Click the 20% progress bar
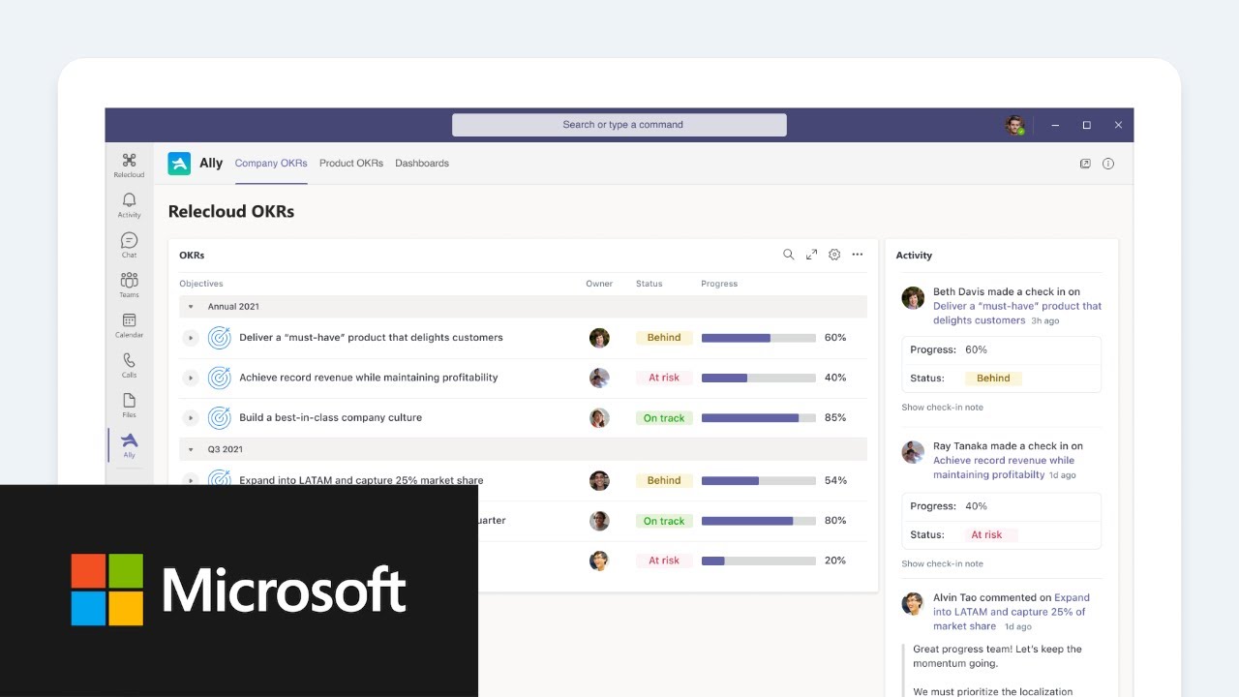The image size is (1239, 697). (758, 561)
